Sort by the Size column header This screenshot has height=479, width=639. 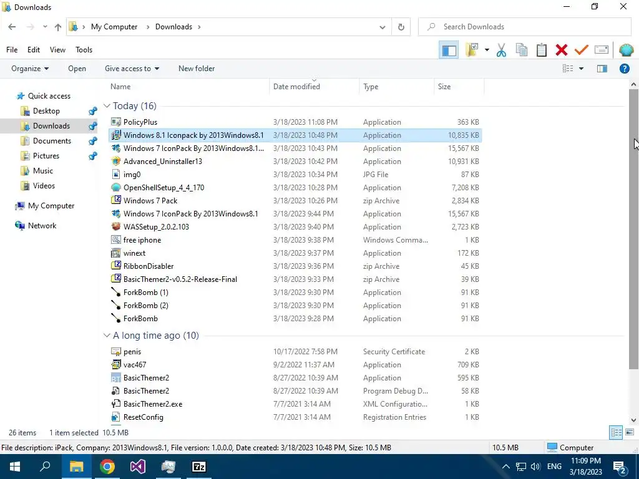444,86
